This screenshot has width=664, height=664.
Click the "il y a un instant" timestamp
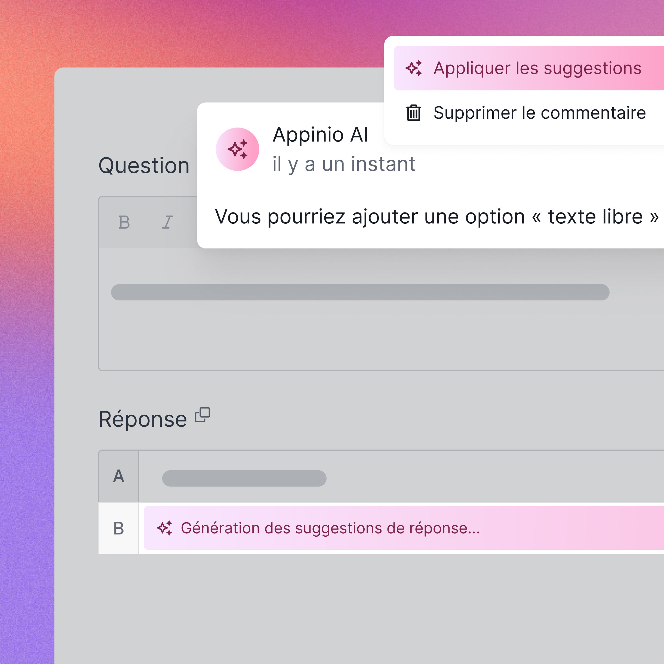coord(344,164)
